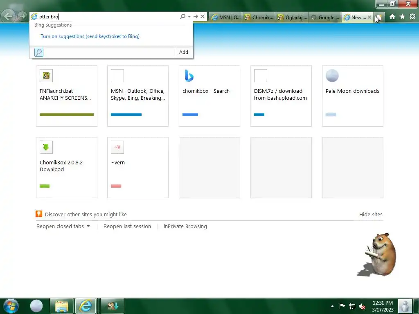Open the ChomikBox 2.0.8.2 Download tile
Image resolution: width=419 pixels, height=314 pixels.
tap(67, 167)
